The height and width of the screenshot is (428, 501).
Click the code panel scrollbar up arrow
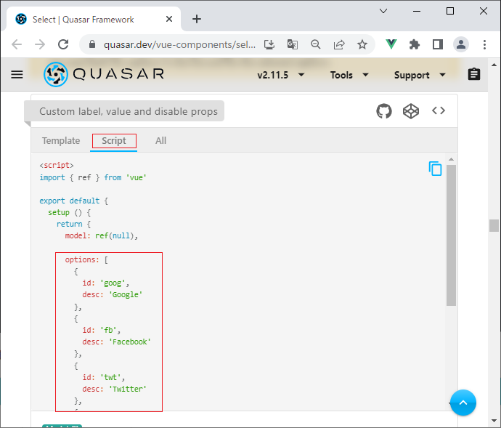[x=451, y=159]
